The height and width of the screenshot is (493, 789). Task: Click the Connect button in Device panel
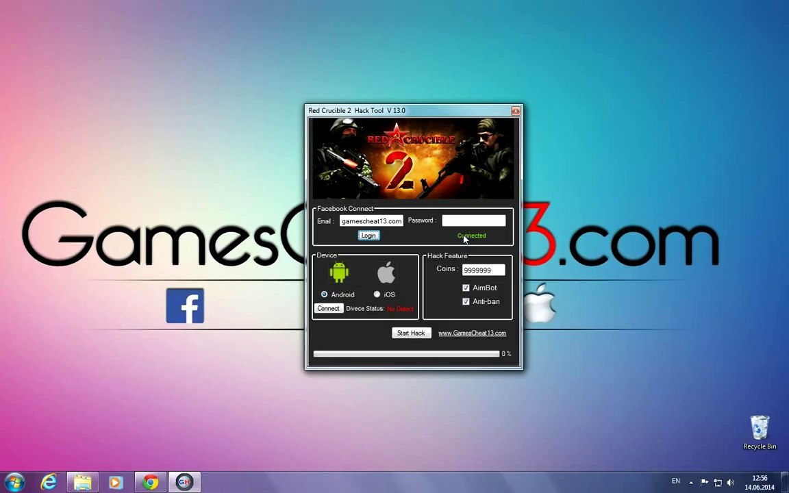(x=329, y=308)
